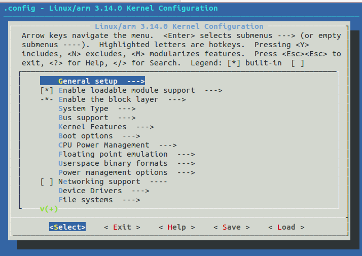This screenshot has height=256, width=362.
Task: Open System Type submenu
Action: [x=97, y=108]
